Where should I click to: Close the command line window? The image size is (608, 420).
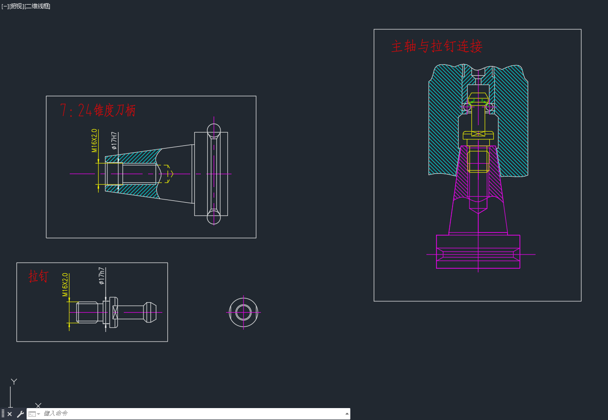[x=10, y=414]
